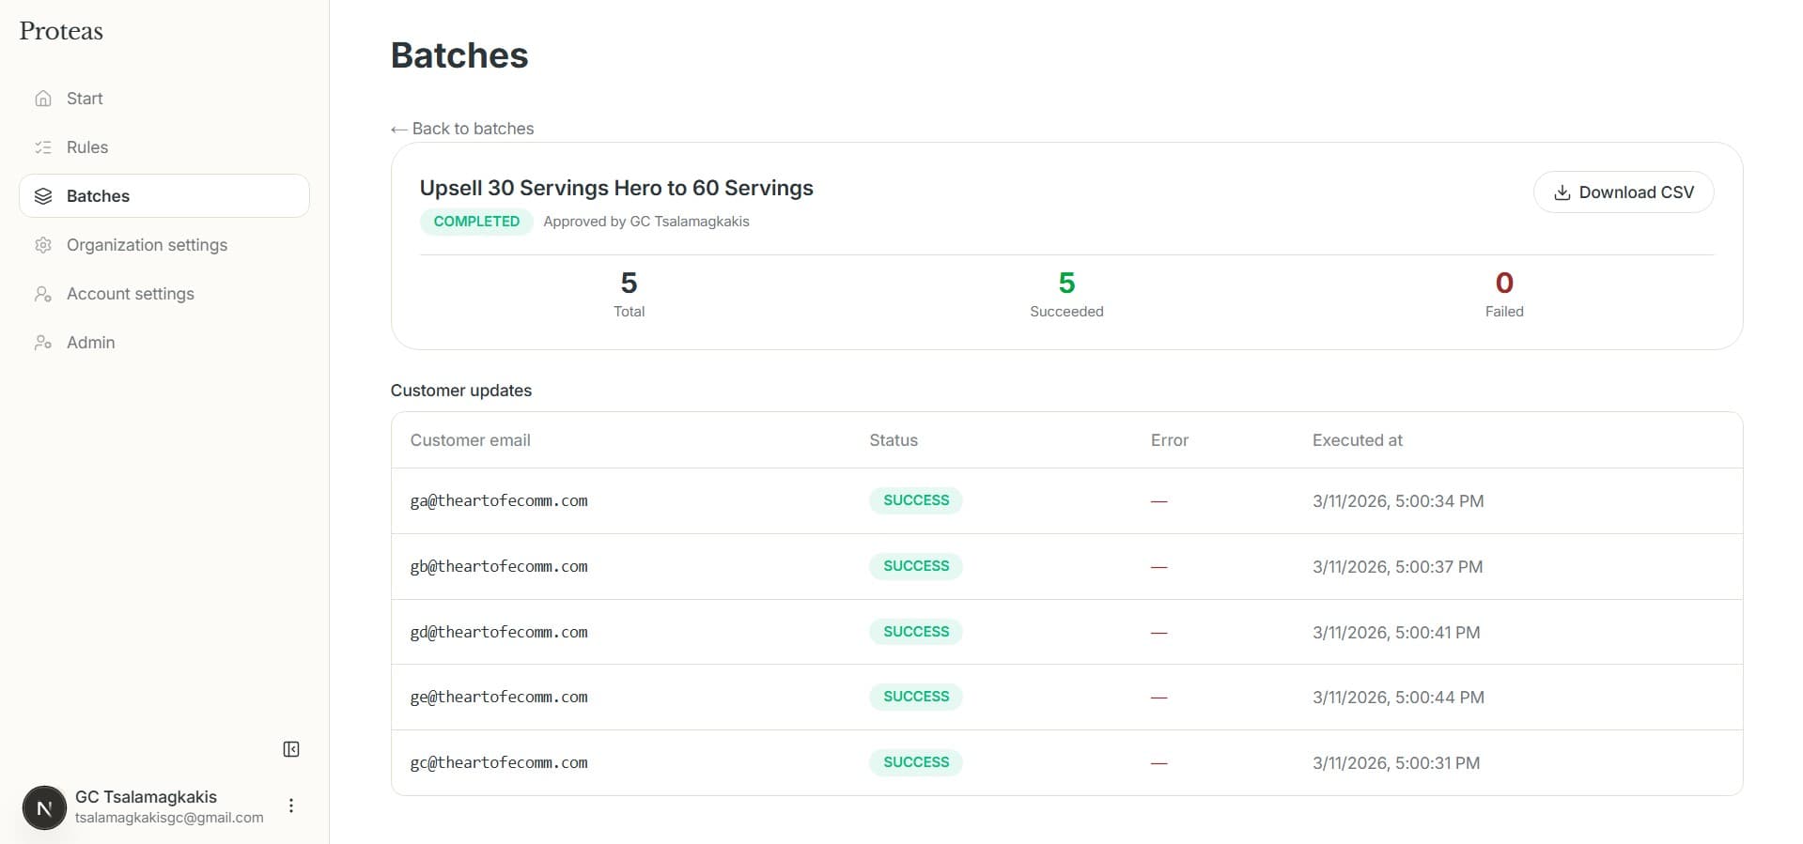The image size is (1803, 844).
Task: Click the batch title Upsell 30 Servings Hero
Action: [616, 188]
